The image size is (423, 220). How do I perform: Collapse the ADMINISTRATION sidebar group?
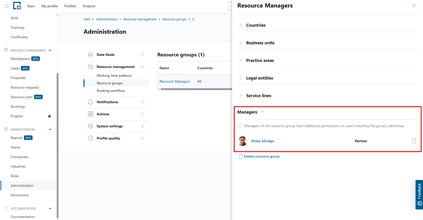point(50,129)
